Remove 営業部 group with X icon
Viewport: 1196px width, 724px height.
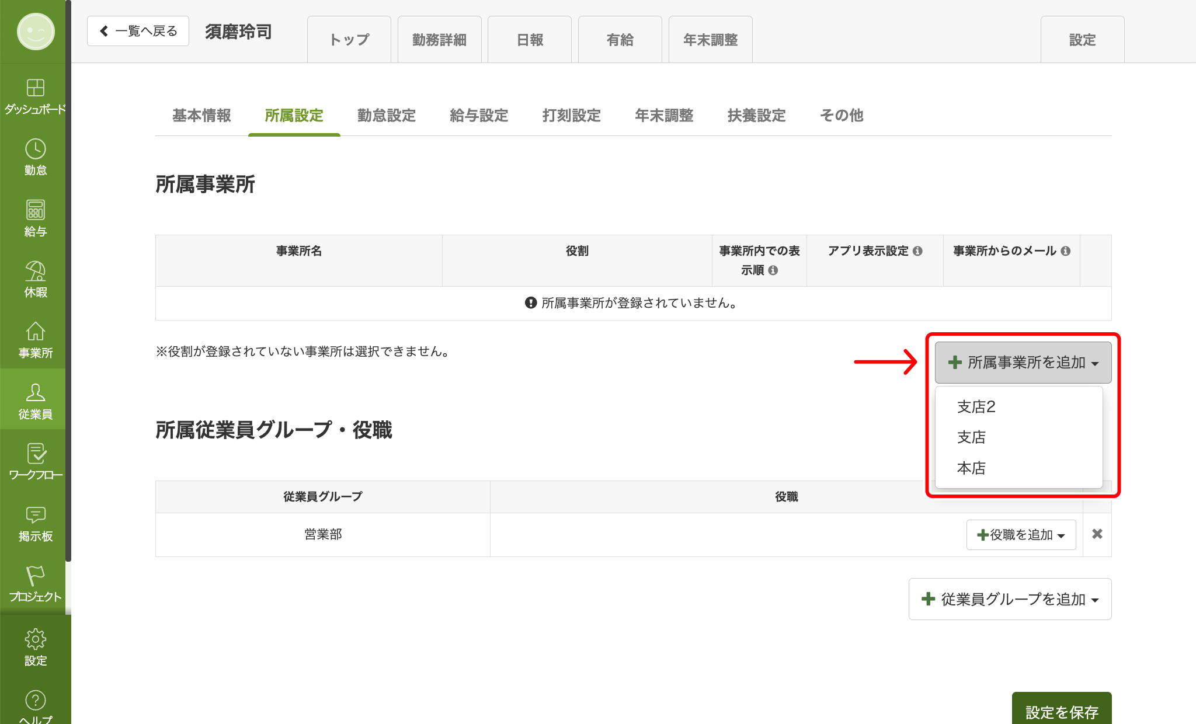(x=1097, y=534)
